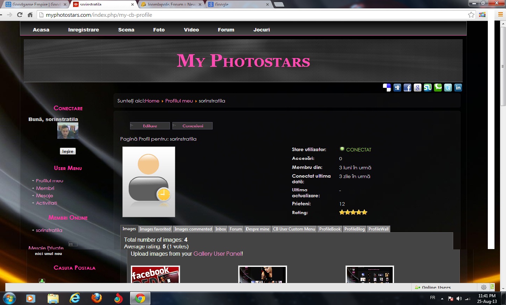Go to browser home page
This screenshot has height=305, width=506.
coord(30,15)
